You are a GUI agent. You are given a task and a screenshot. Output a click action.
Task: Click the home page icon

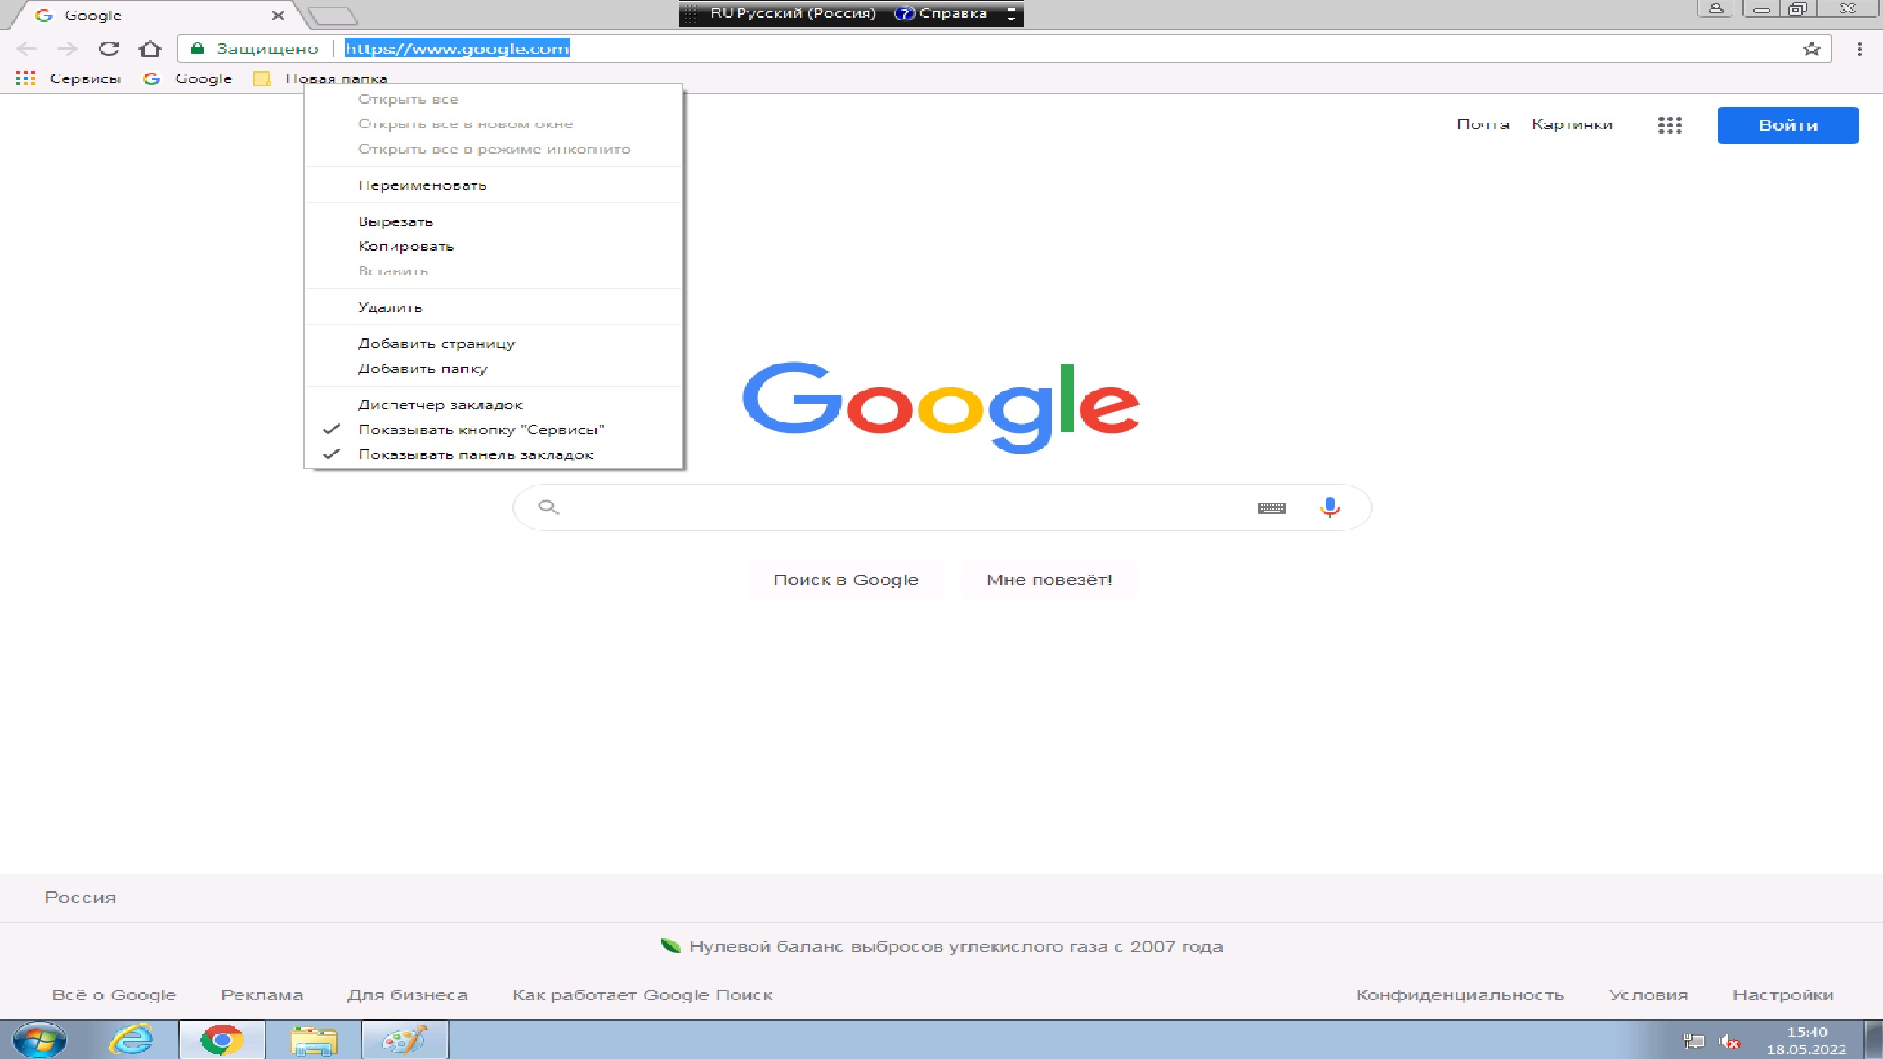[x=150, y=49]
